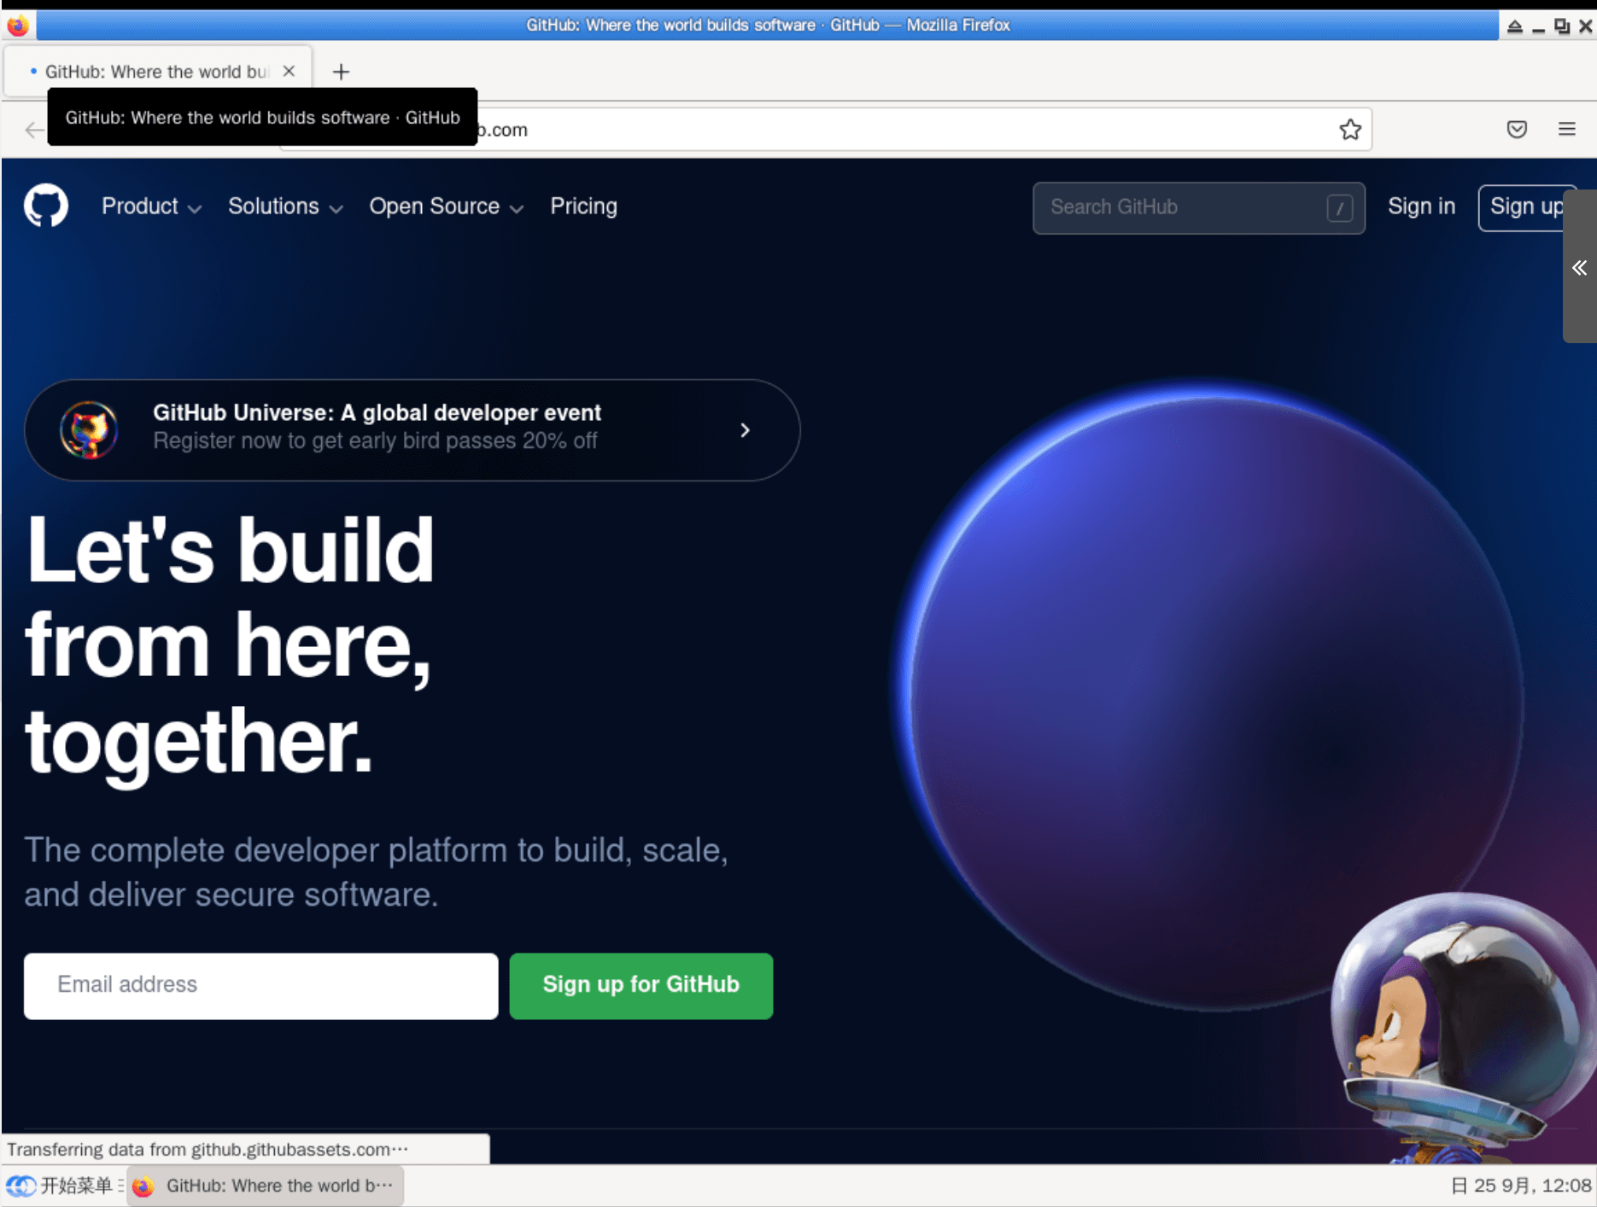Image resolution: width=1597 pixels, height=1207 pixels.
Task: Open a new tab with the plus button
Action: tap(341, 72)
